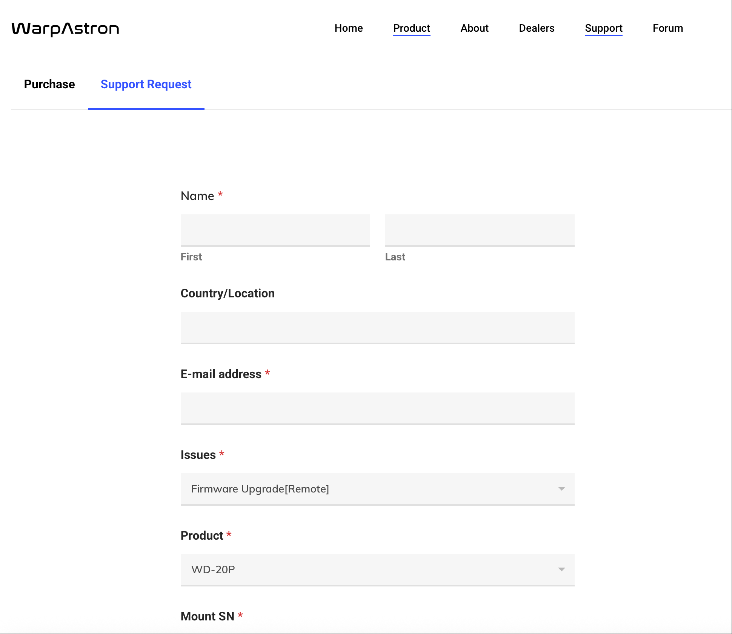Click the WarpAstron logo

(x=65, y=29)
